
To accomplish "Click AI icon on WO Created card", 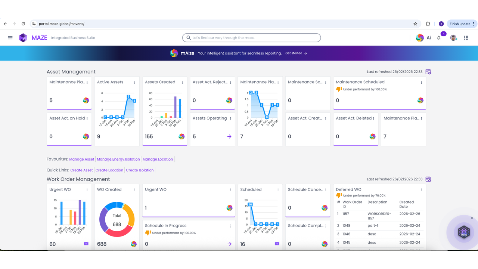I will 134,244.
